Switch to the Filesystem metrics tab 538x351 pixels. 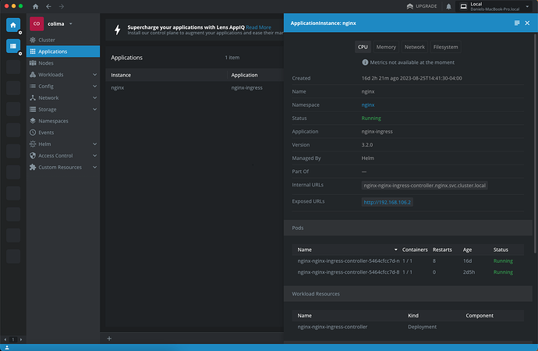coord(445,47)
